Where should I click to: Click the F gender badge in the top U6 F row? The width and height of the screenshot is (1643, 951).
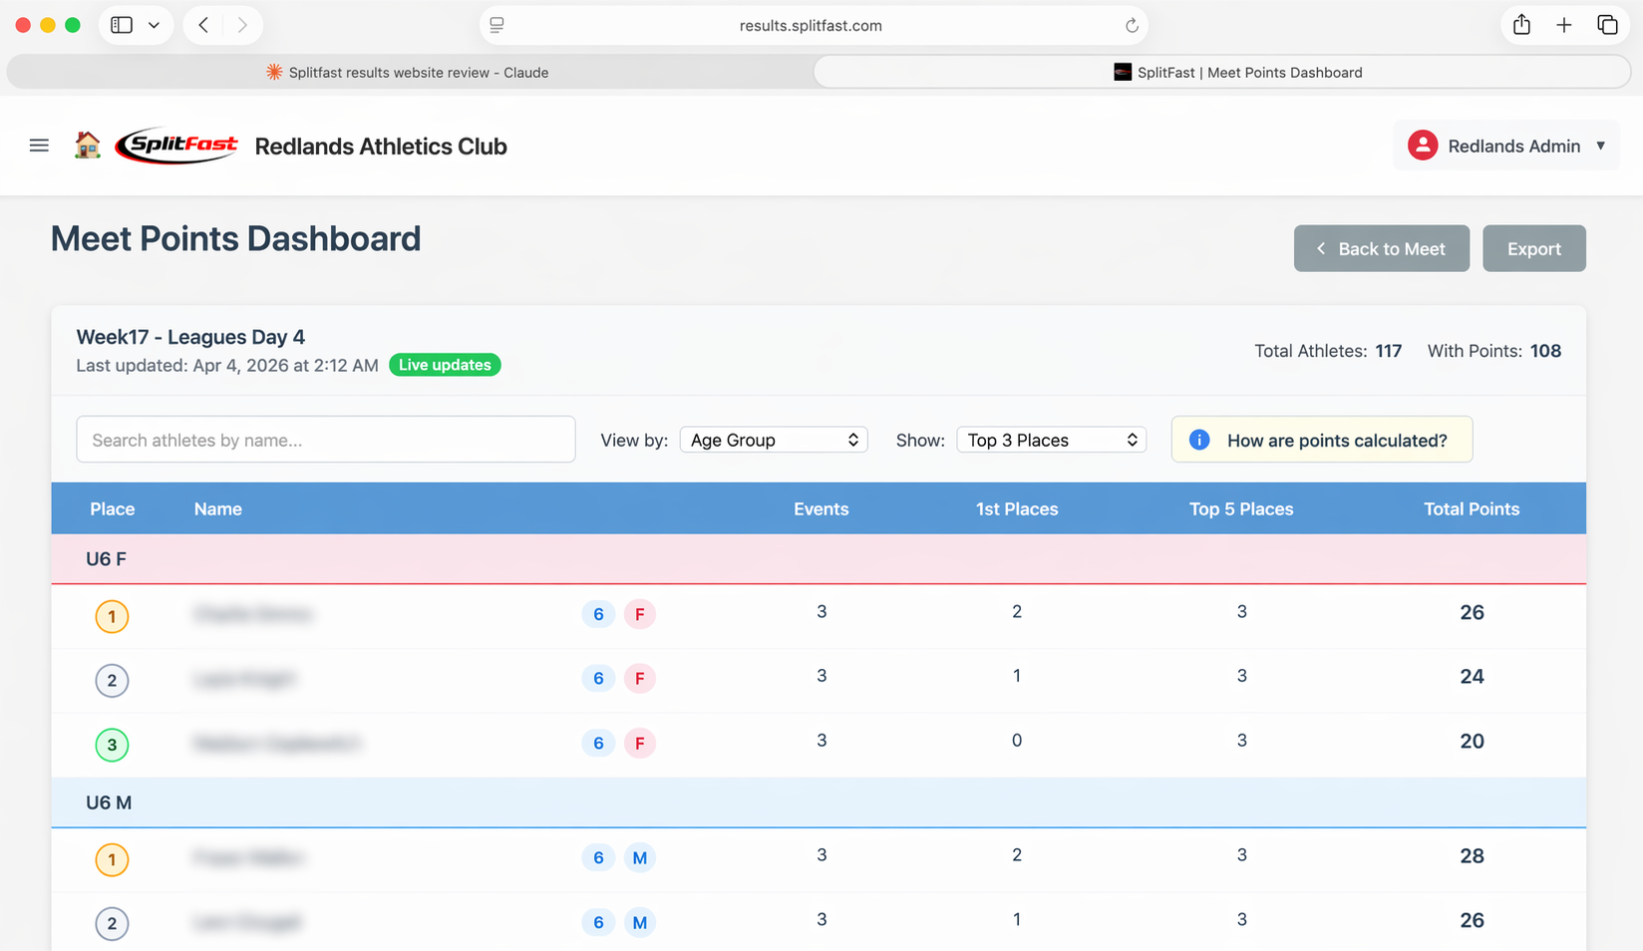pyautogui.click(x=640, y=614)
